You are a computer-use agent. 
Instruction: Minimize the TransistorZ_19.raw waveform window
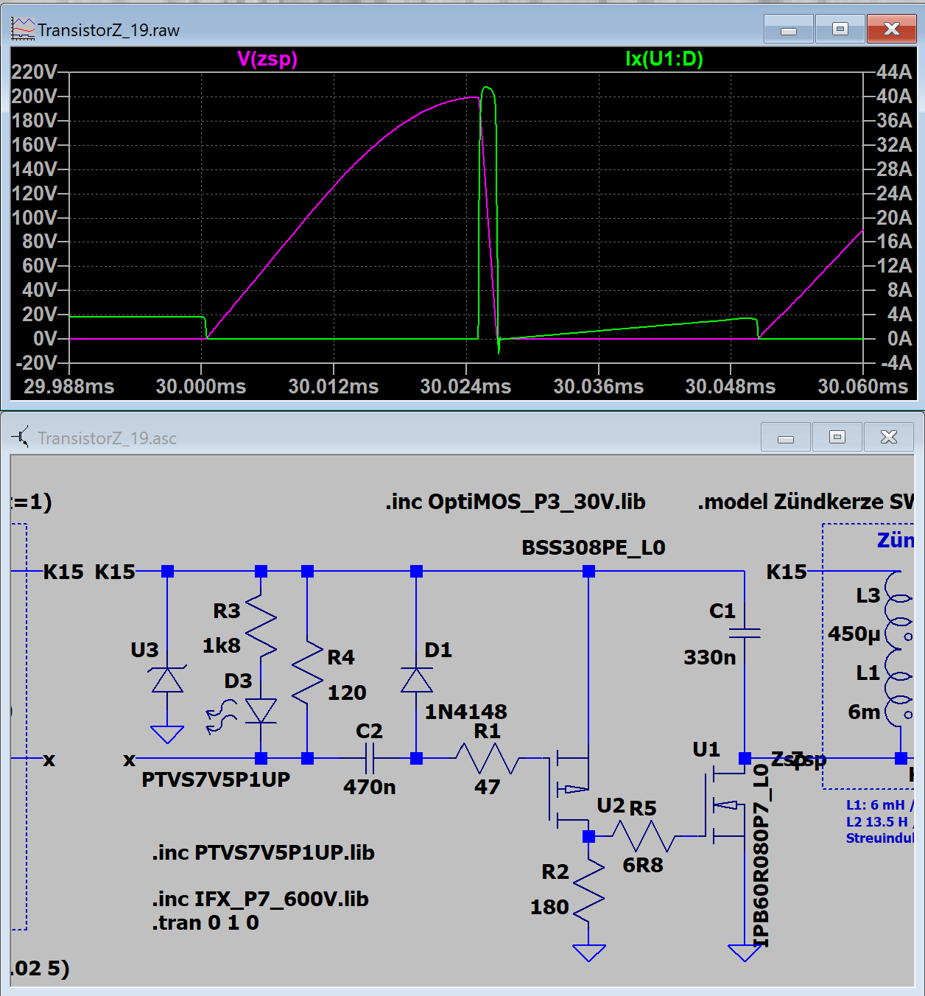point(788,29)
